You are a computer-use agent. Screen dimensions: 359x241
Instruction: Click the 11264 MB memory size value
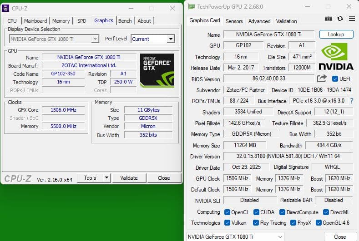coord(245,145)
